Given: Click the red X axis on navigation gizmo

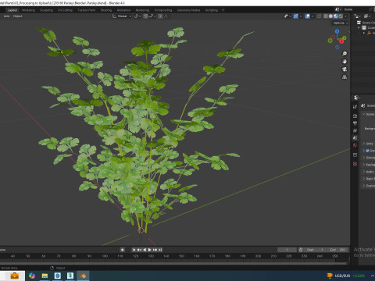Looking at the screenshot, I should tap(341, 41).
